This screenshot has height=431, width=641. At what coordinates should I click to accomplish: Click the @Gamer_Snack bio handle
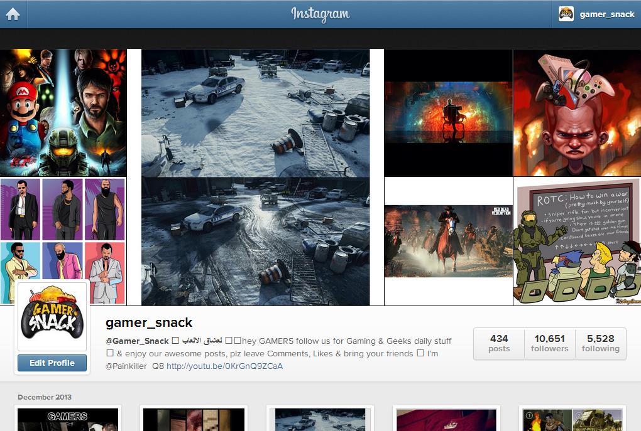[x=137, y=341]
